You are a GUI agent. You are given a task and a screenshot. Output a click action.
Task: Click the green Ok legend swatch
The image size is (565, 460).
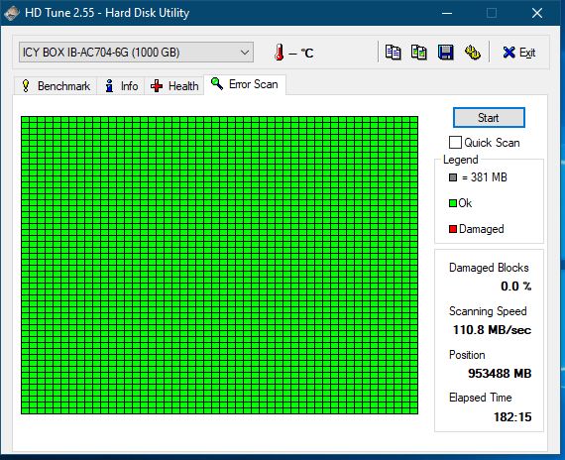coord(453,203)
